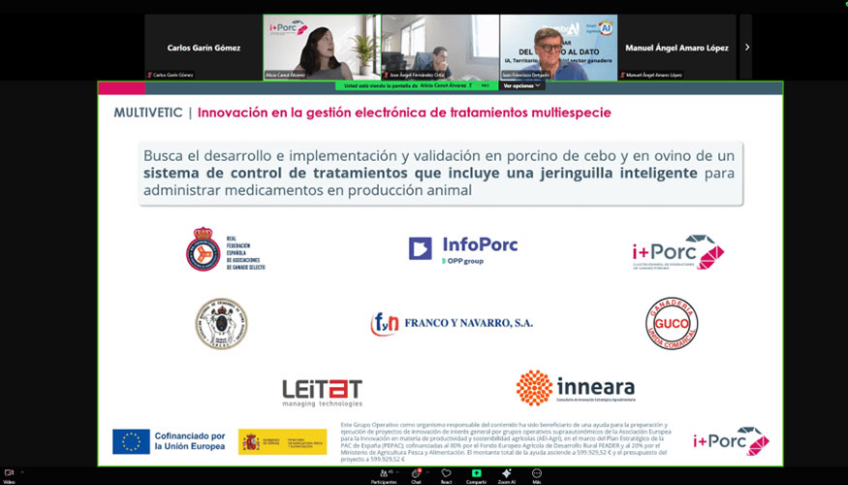Click the InfoPorc logo on slide
Screen dimensions: 848x485
point(463,250)
